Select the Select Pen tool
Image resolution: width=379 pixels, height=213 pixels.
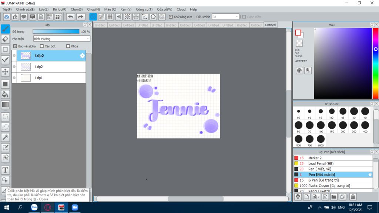coord(5,148)
